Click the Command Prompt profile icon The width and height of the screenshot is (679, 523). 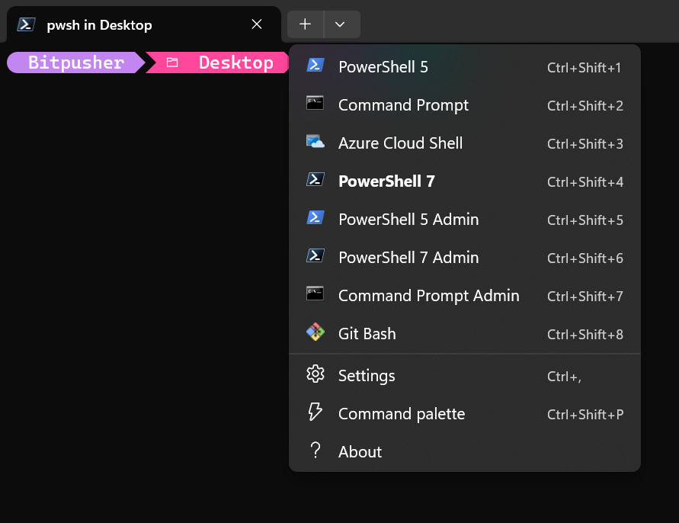pos(315,103)
